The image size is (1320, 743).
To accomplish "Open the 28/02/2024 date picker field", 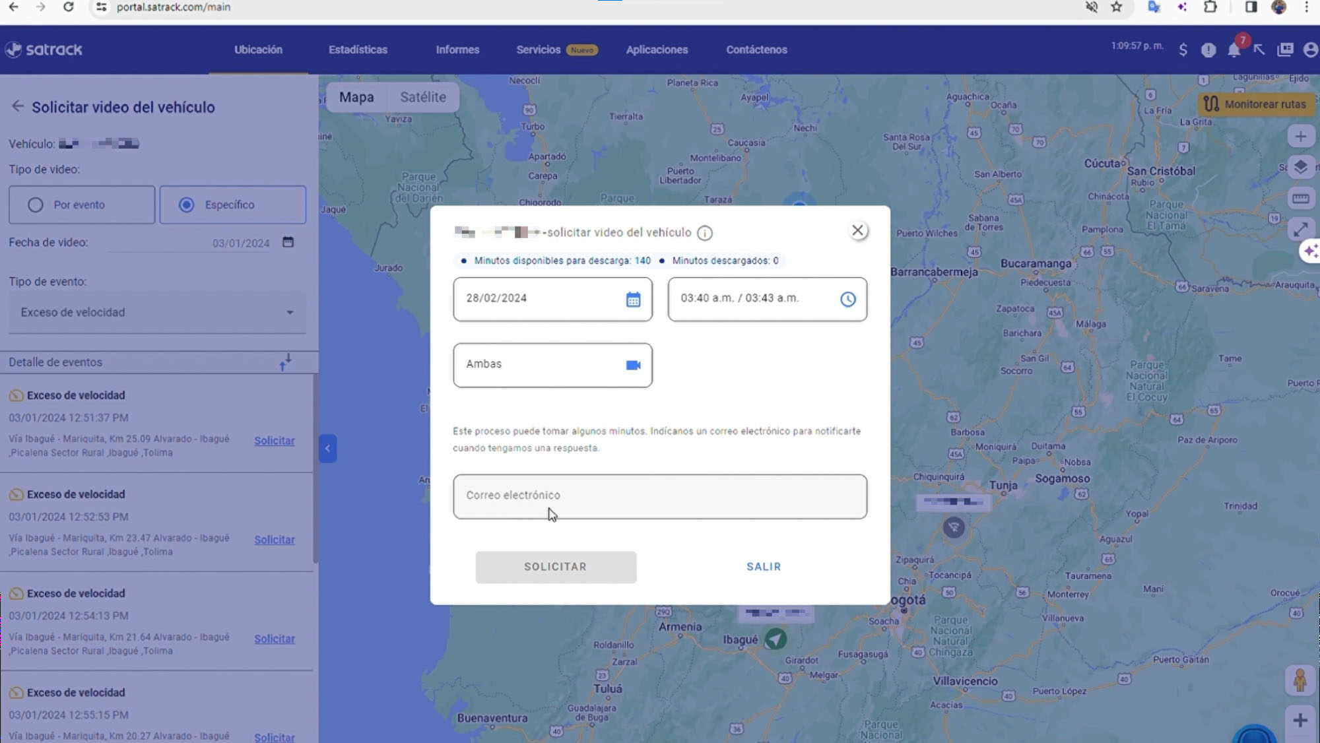I will (552, 299).
